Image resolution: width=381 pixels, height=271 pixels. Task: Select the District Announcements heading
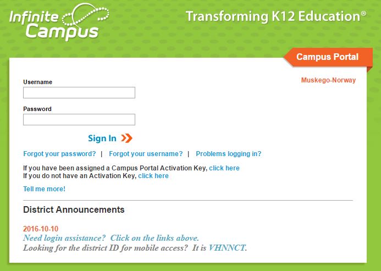[x=74, y=209]
